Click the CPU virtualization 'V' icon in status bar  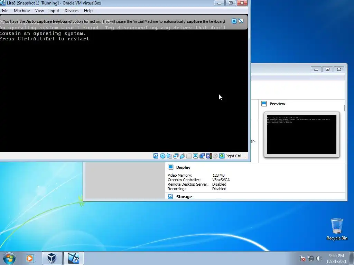pyautogui.click(x=208, y=156)
